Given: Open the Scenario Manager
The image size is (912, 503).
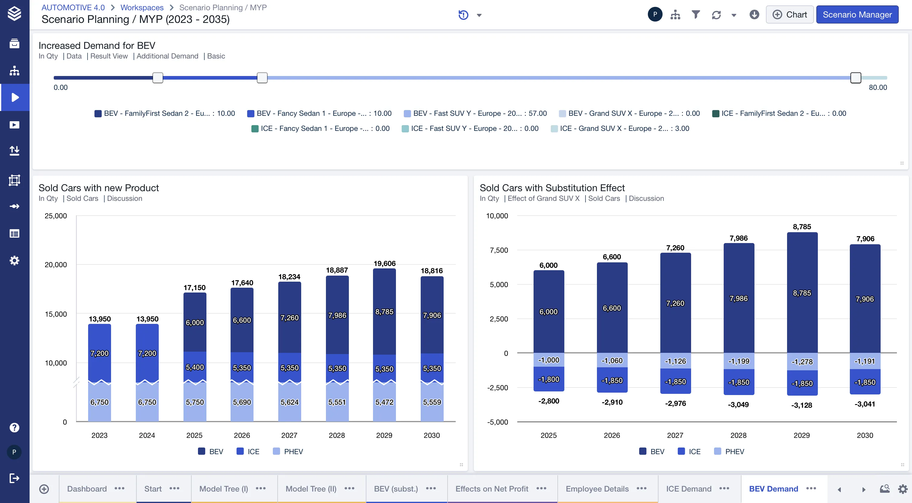Looking at the screenshot, I should [857, 14].
